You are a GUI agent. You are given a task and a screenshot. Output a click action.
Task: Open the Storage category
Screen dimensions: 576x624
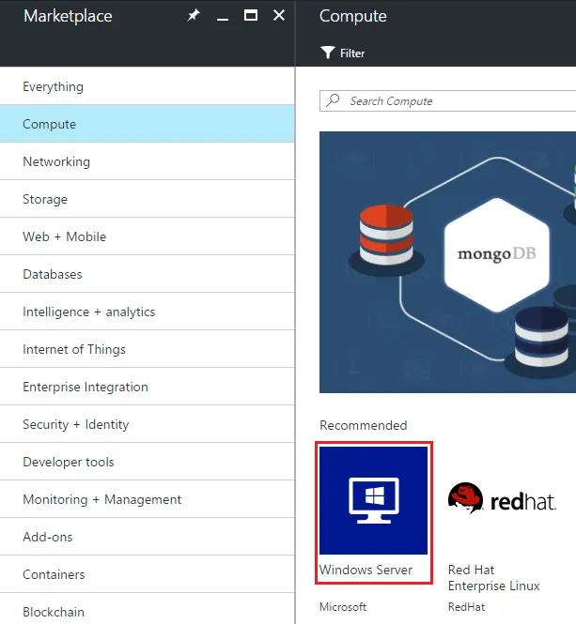pos(148,199)
